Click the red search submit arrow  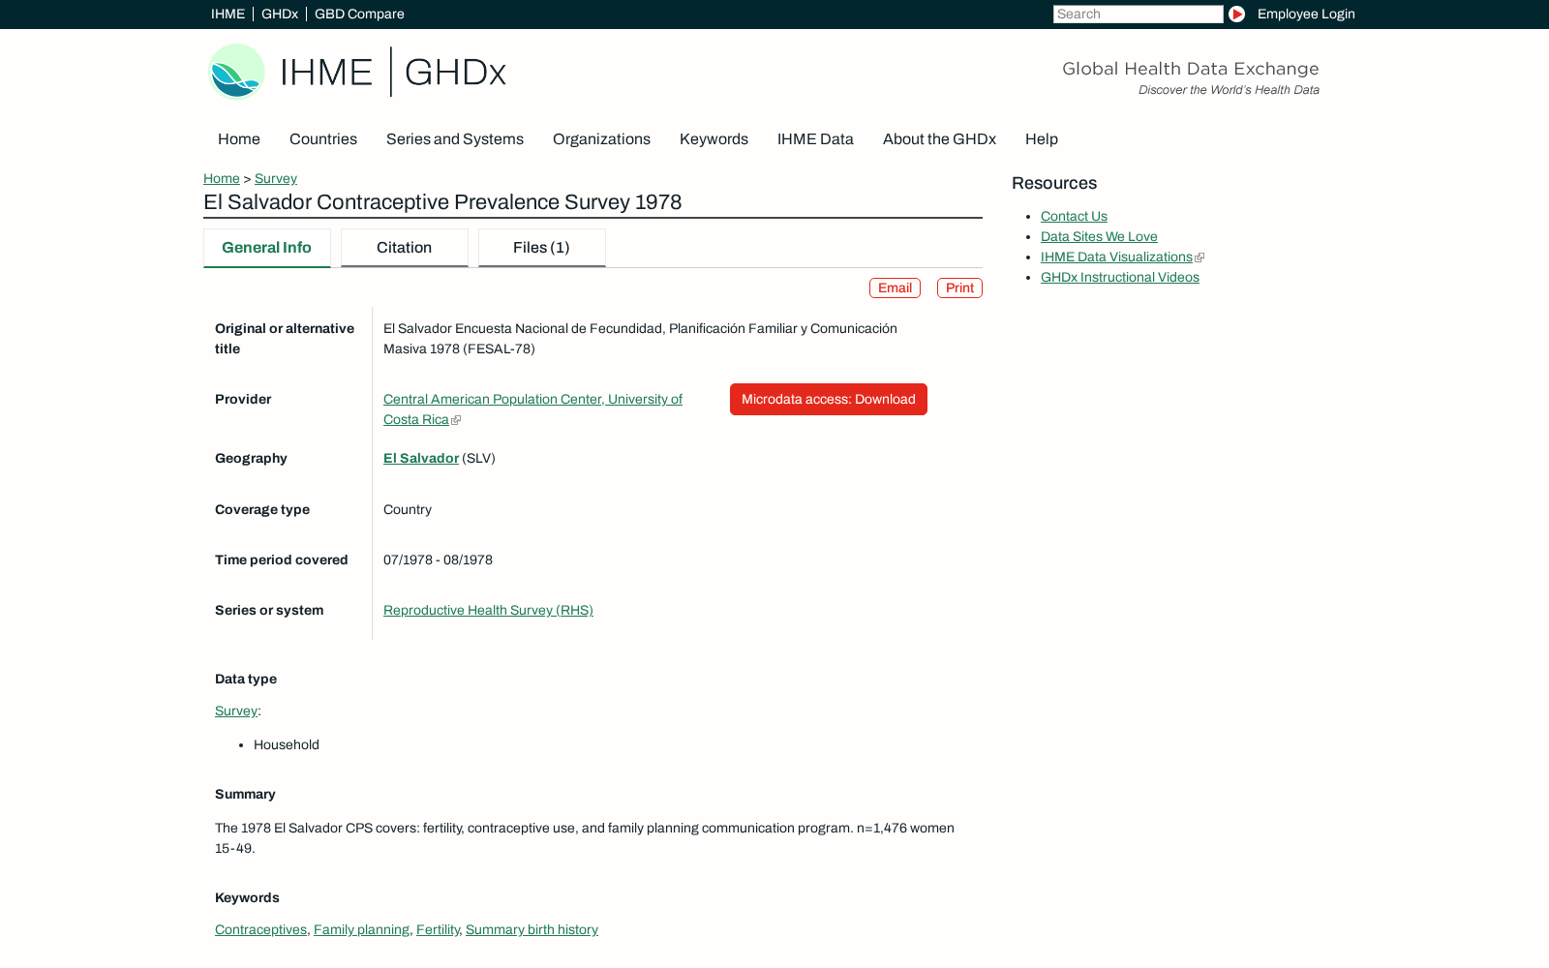tap(1236, 14)
